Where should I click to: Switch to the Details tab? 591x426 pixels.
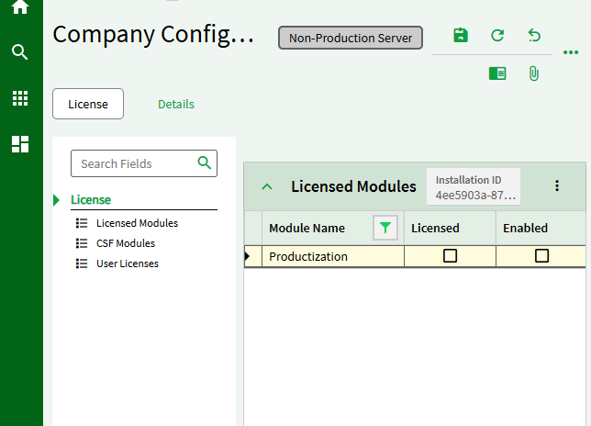176,105
